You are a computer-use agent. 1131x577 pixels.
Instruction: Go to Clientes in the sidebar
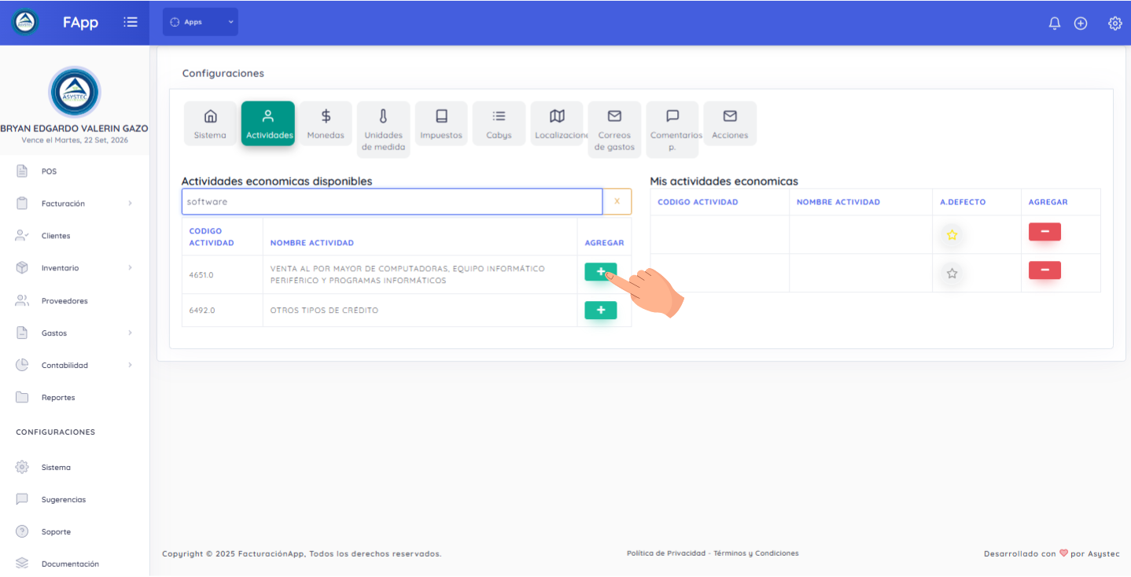(x=55, y=236)
